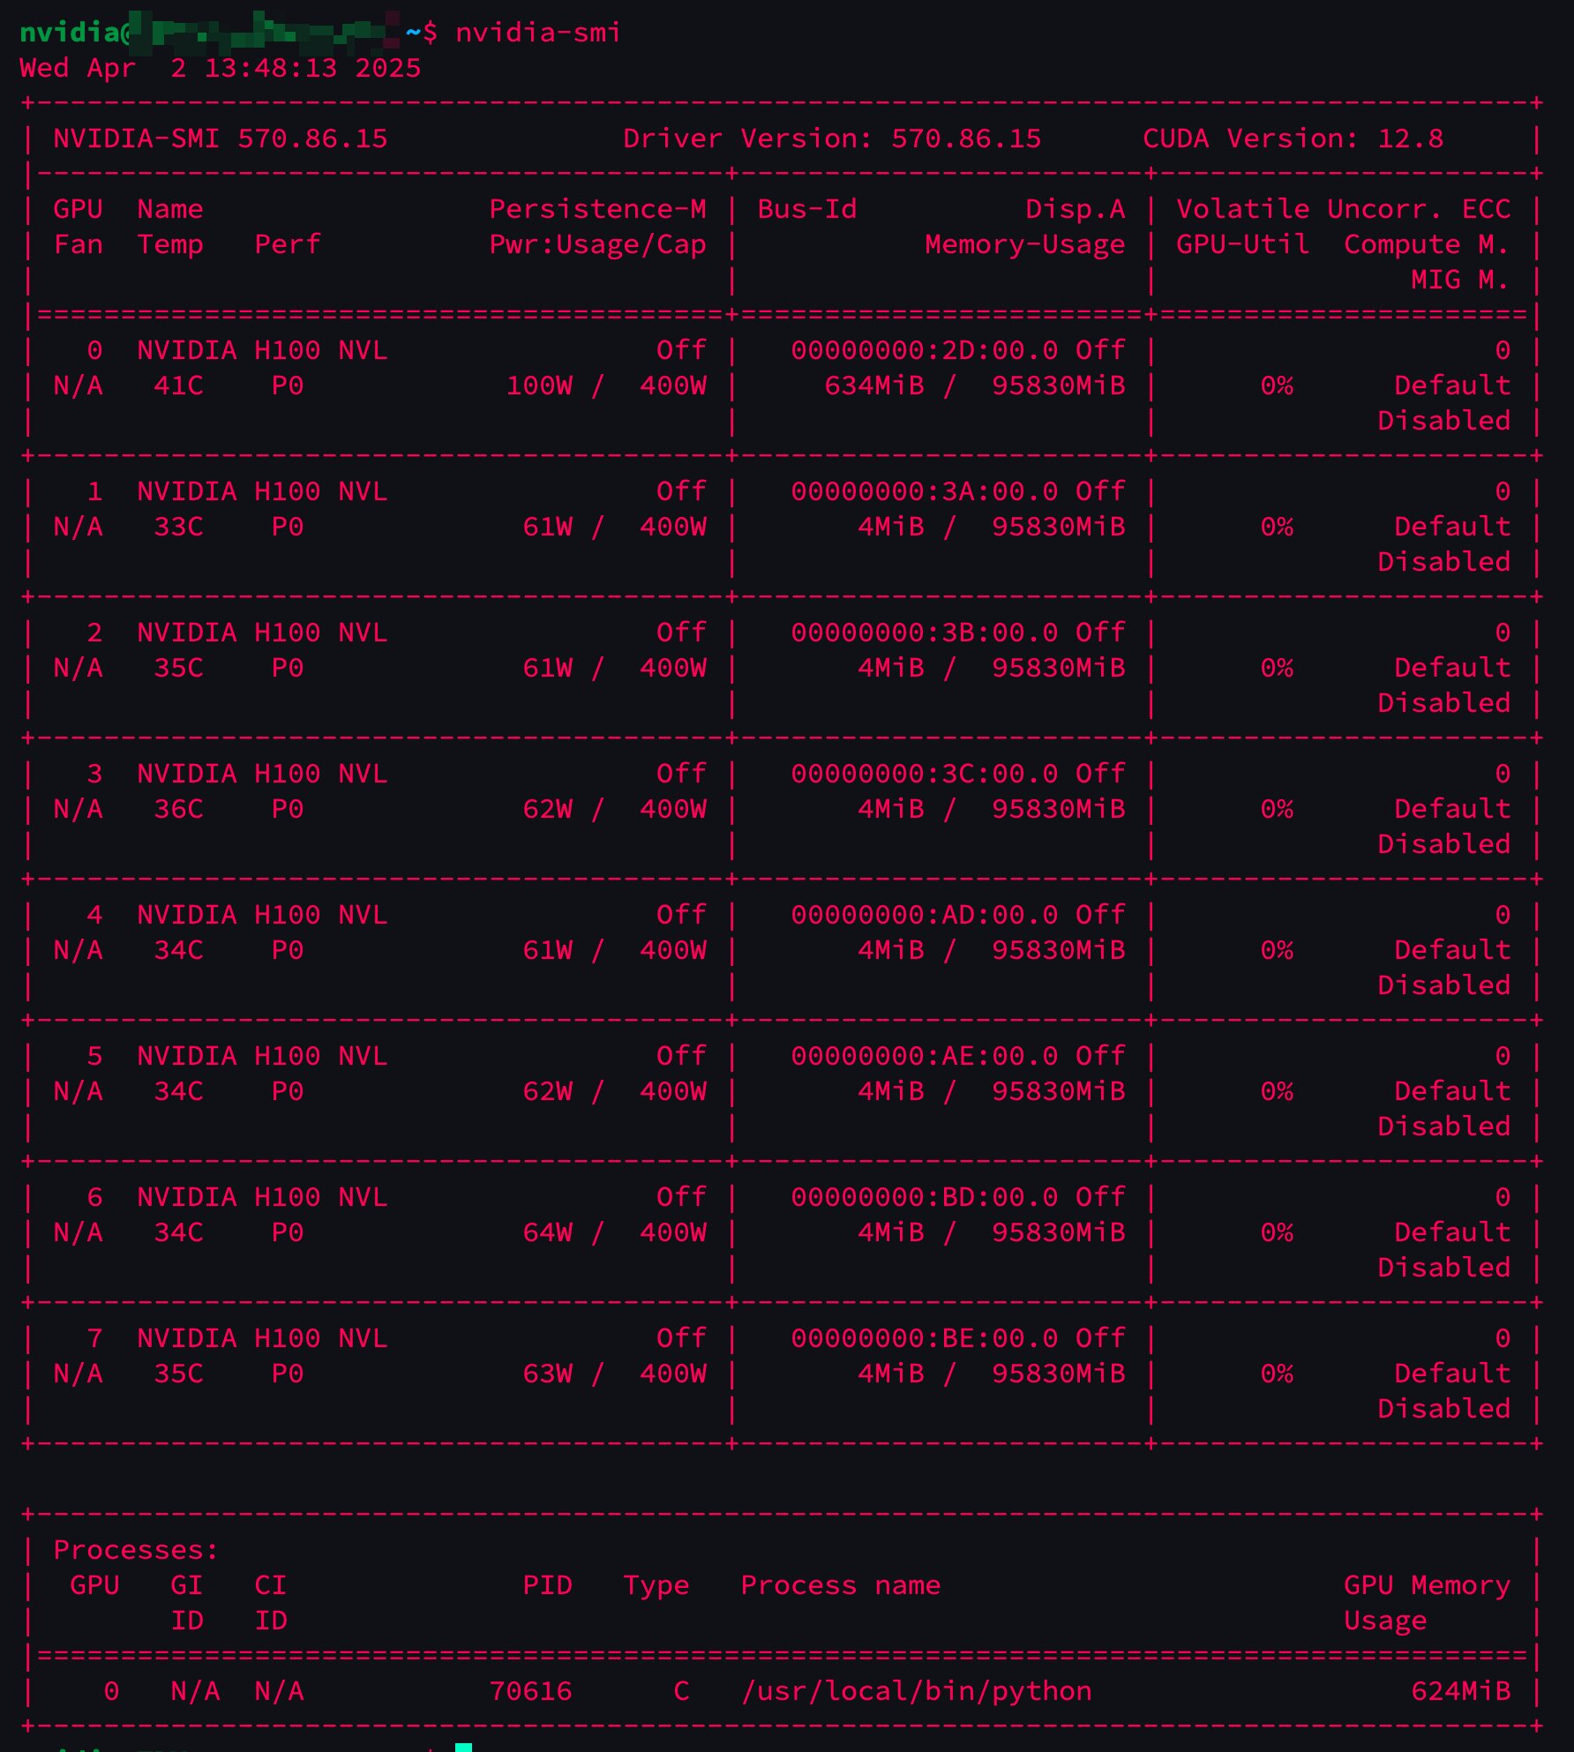Click the MIG M. header label
Viewport: 1574px width, 1752px height.
[x=1461, y=280]
